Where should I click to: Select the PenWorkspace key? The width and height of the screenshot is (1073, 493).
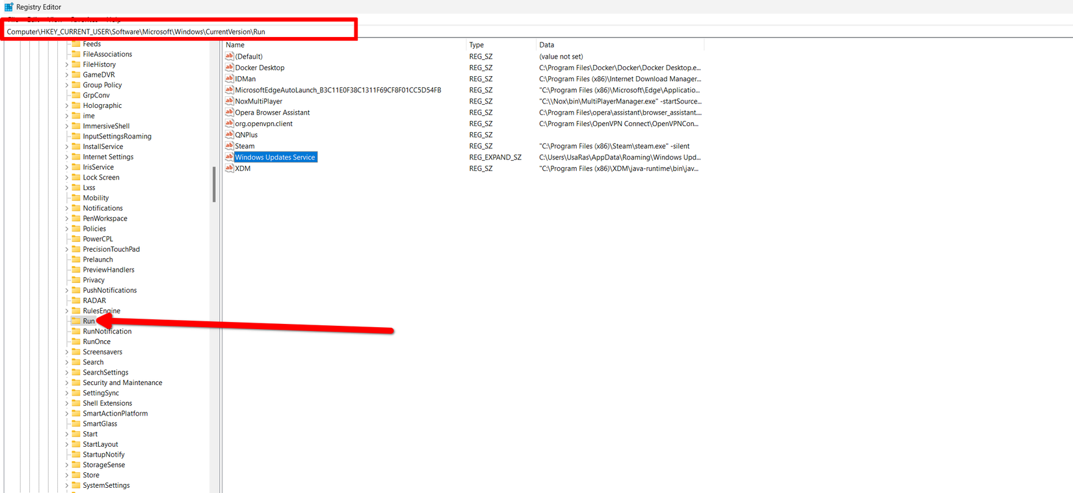(105, 219)
